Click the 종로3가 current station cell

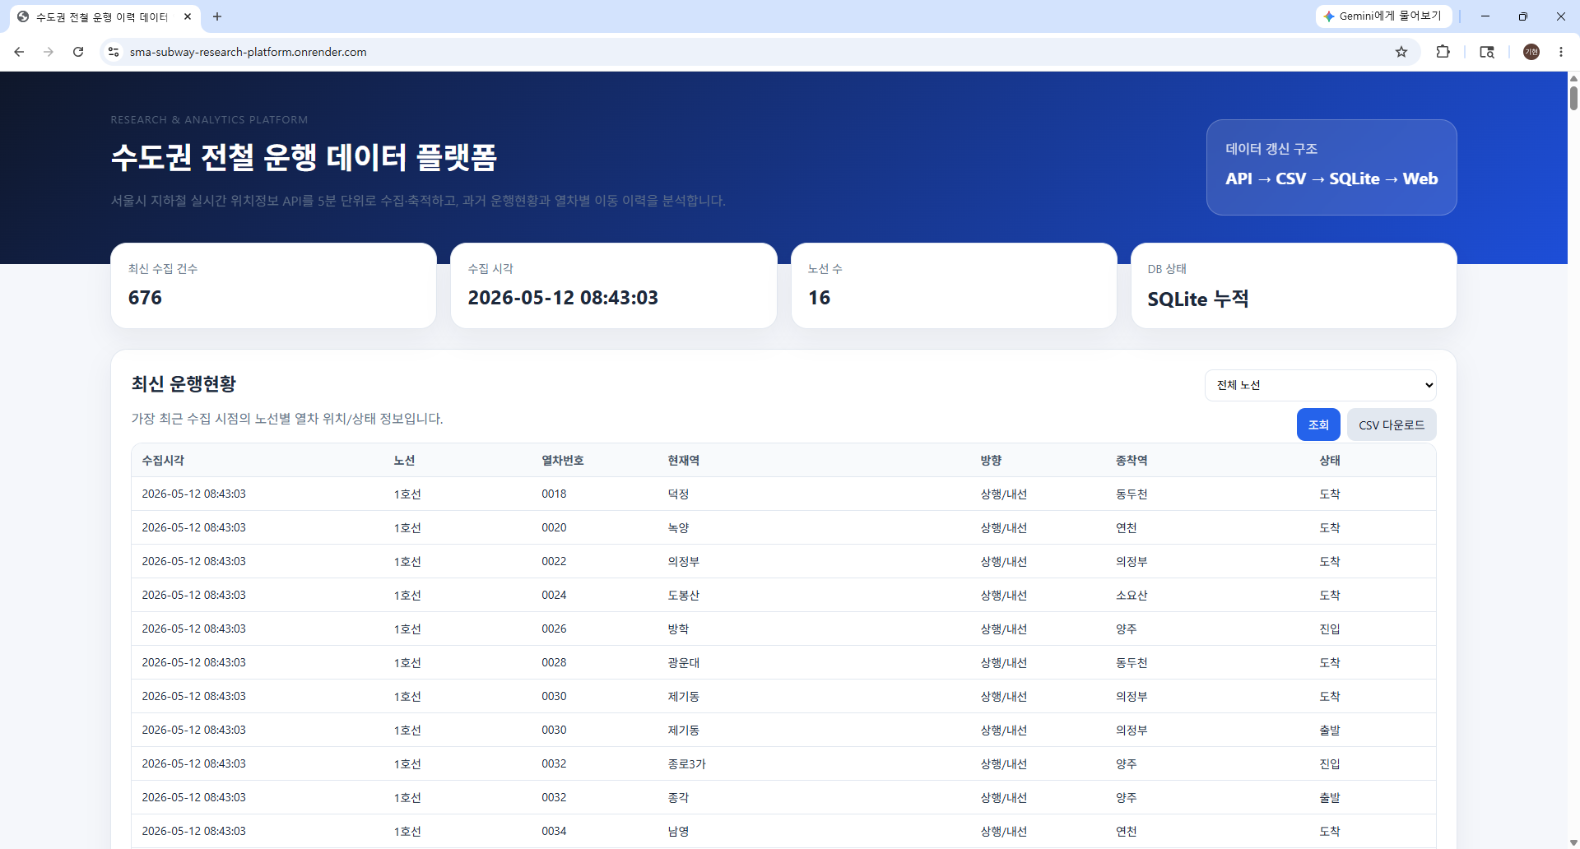(687, 764)
